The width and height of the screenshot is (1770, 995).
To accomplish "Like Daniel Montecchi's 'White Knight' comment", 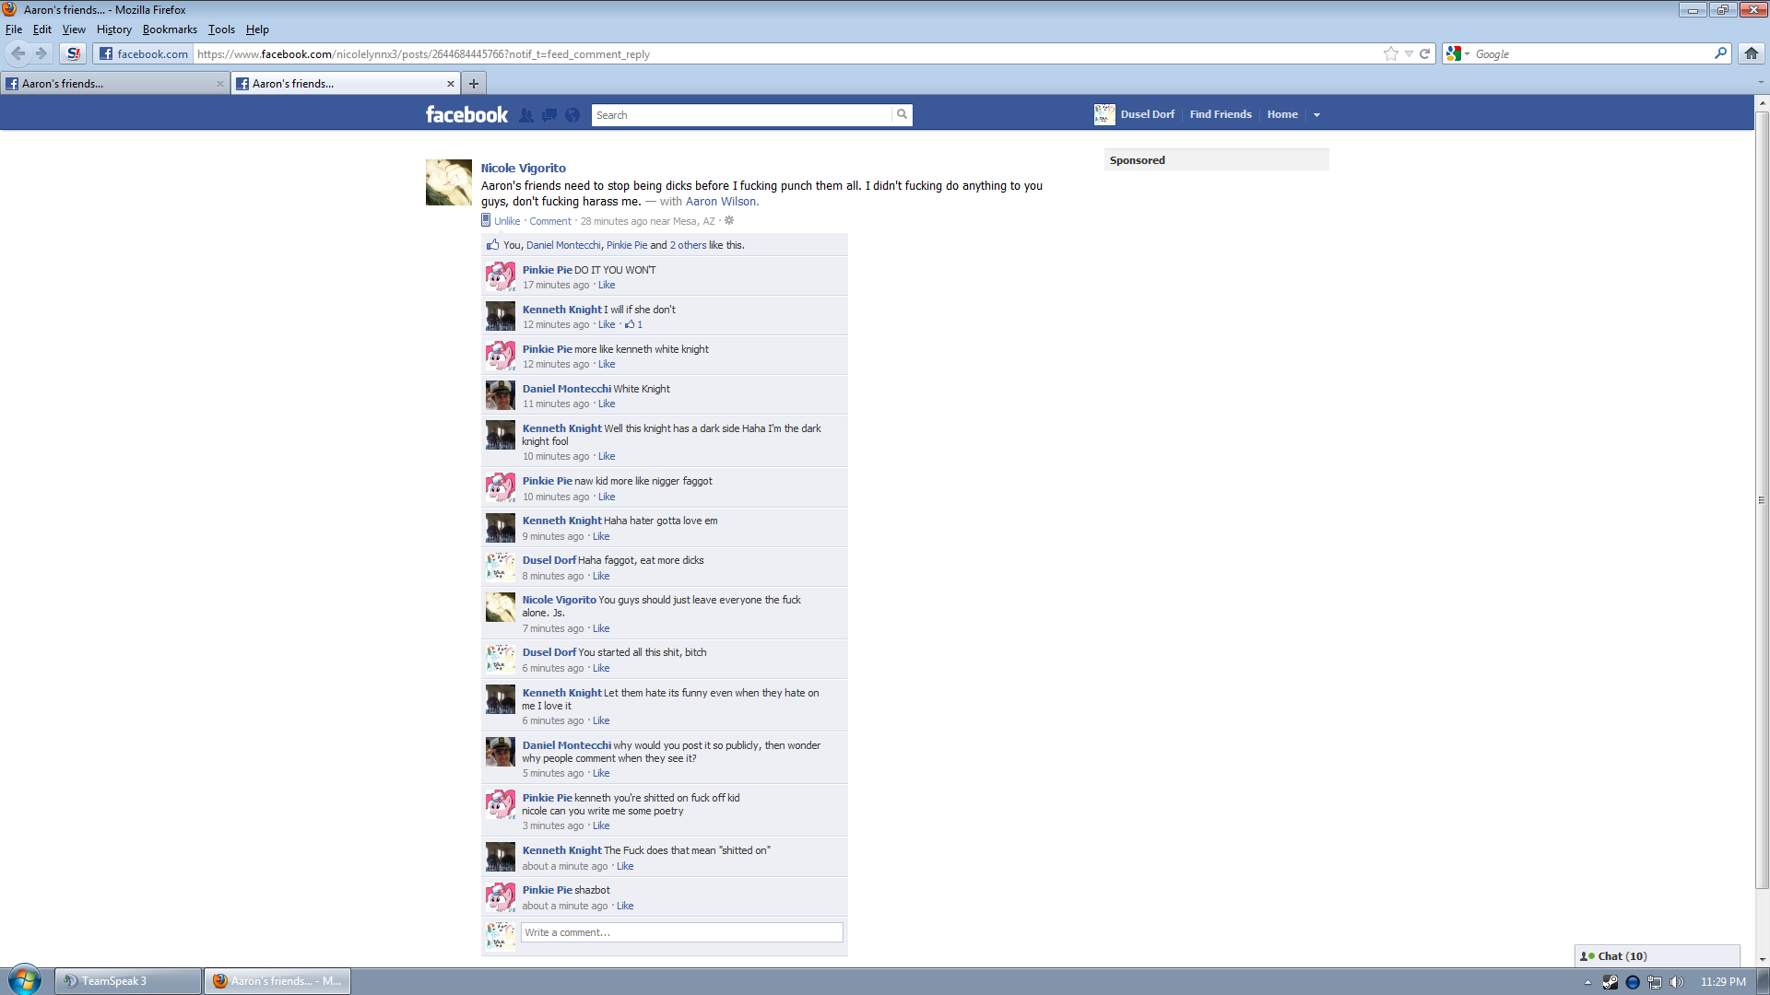I will coord(606,404).
